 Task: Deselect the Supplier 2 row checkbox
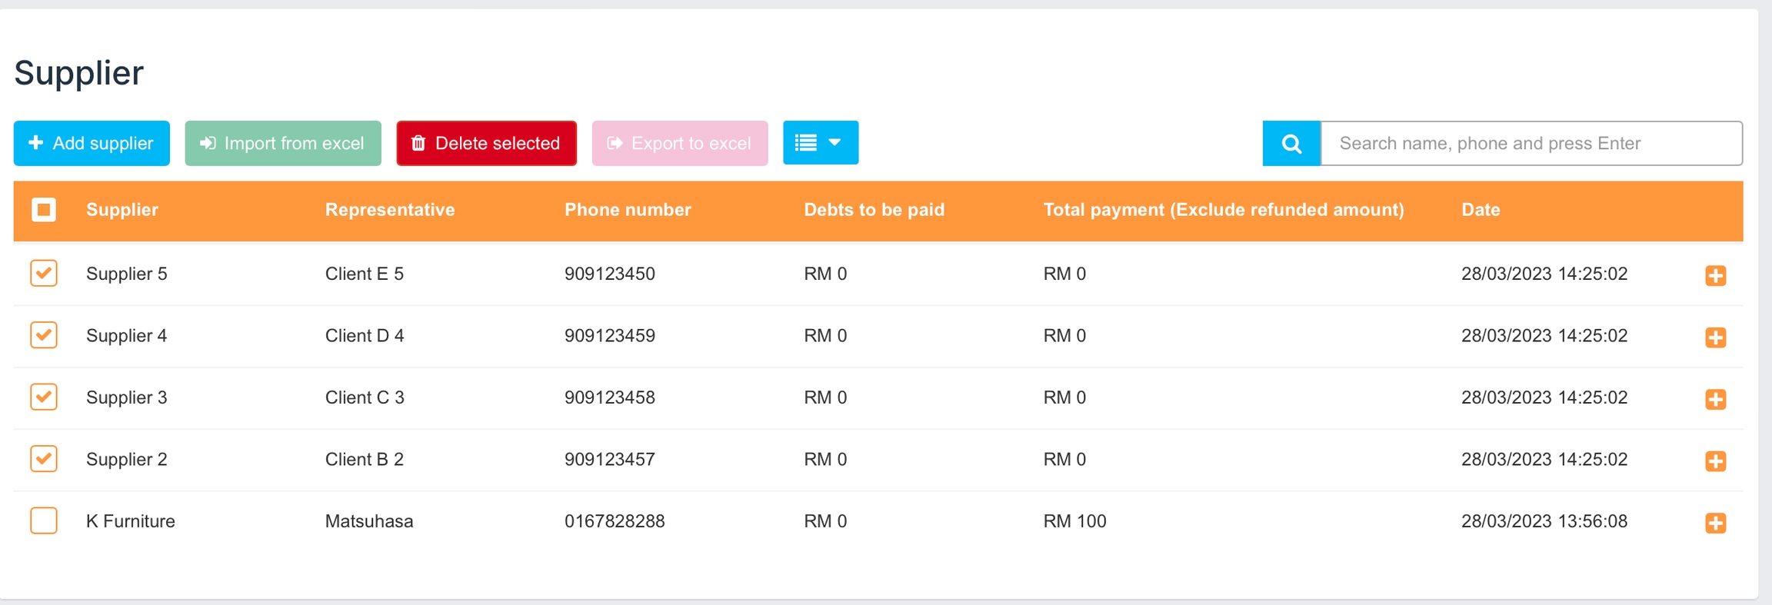pyautogui.click(x=44, y=459)
